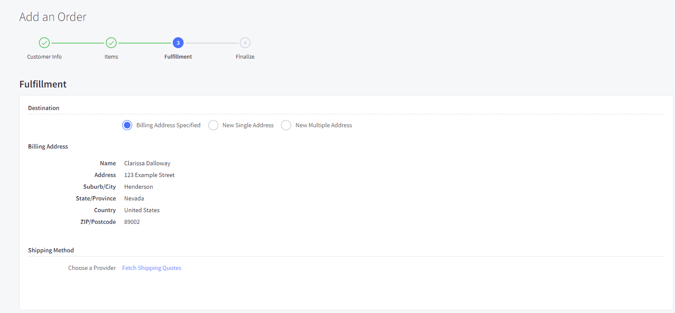This screenshot has height=313, width=675.
Task: Jump to the Finalize step label
Action: tap(245, 56)
